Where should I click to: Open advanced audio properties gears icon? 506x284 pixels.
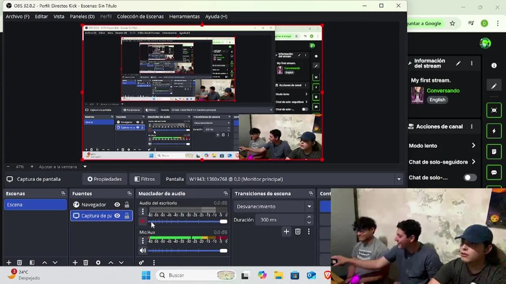click(142, 263)
